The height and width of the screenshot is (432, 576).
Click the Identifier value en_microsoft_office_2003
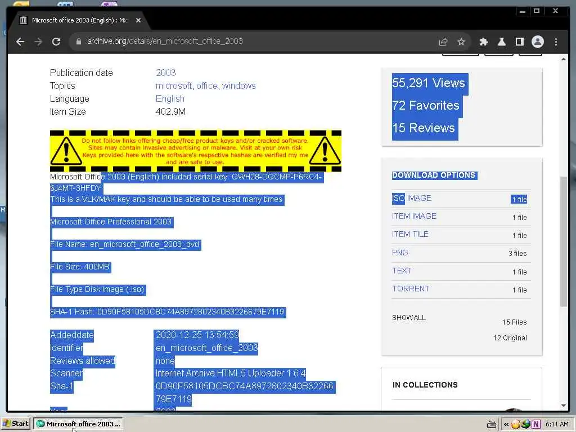207,348
